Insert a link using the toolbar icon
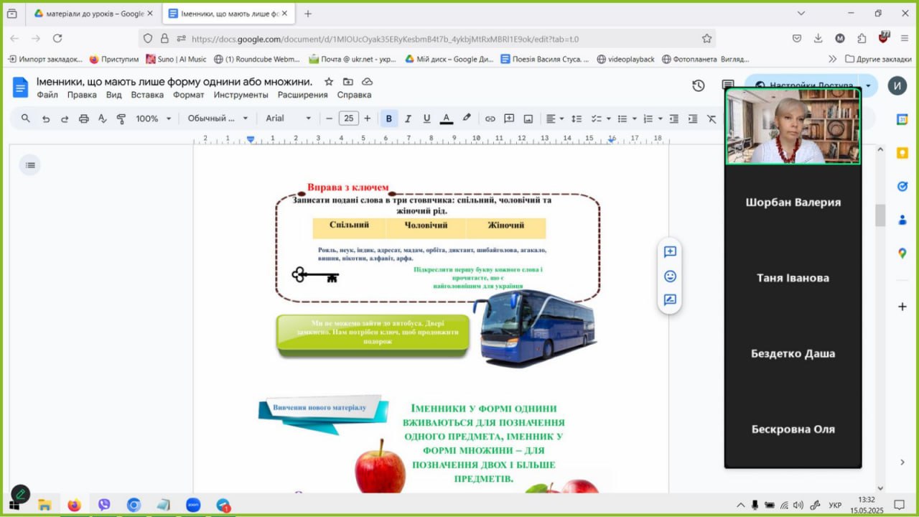The image size is (919, 517). click(490, 118)
